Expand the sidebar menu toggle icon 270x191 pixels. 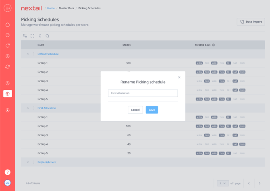click(8, 8)
